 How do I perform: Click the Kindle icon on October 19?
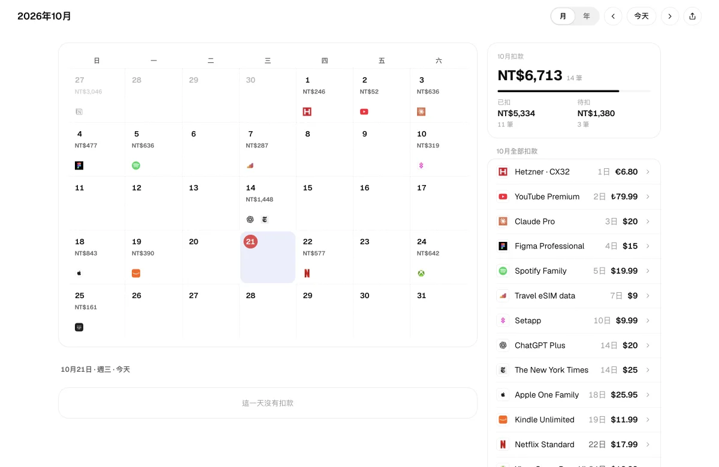(136, 273)
